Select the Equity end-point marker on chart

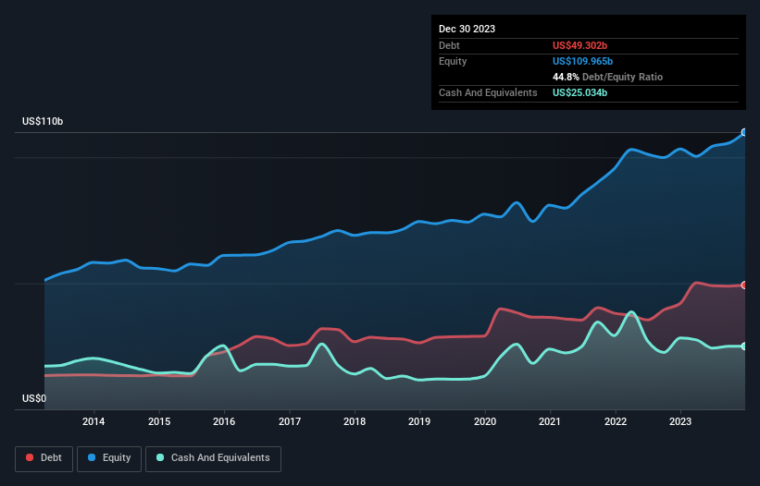(744, 132)
